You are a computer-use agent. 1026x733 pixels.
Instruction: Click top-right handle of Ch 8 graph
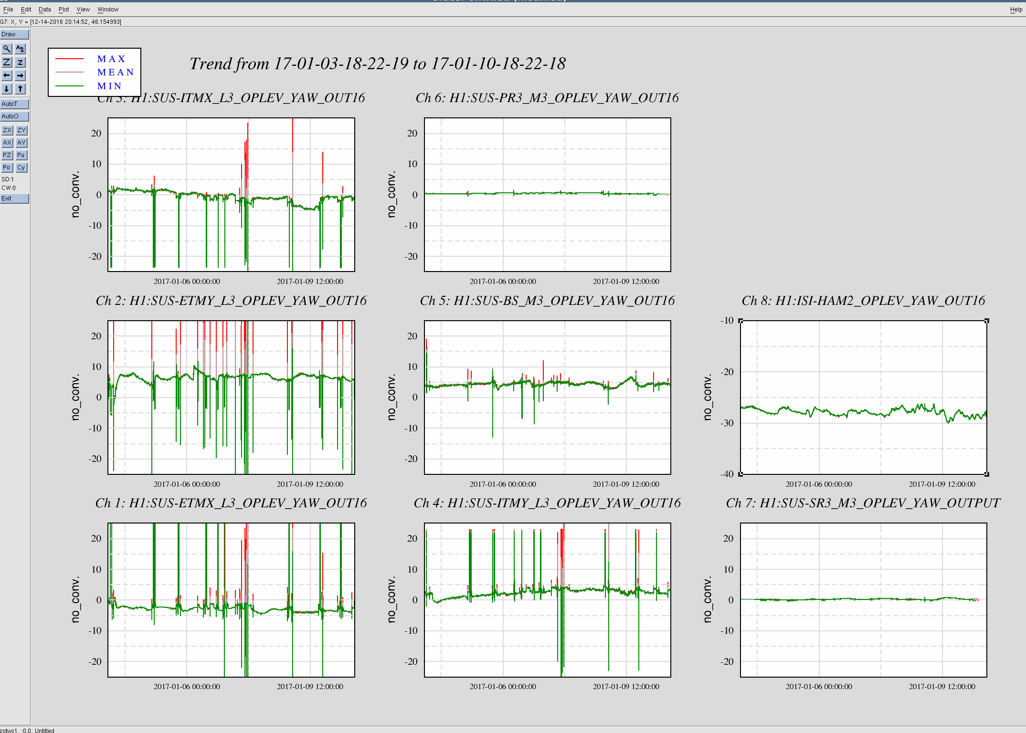coord(987,321)
